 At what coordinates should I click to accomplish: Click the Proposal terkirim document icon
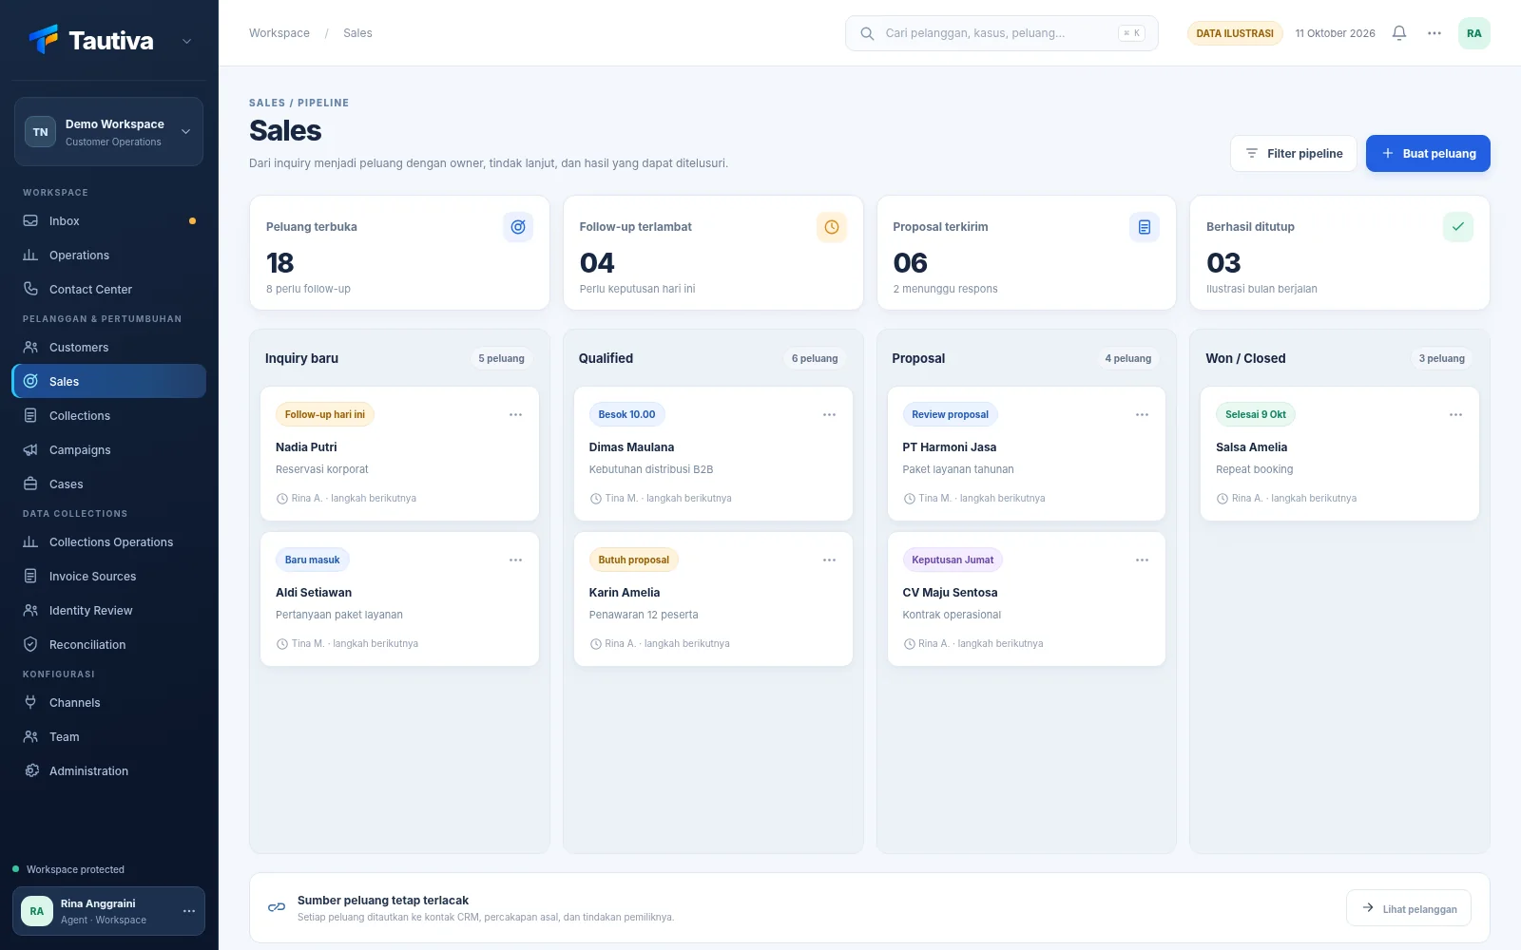[x=1145, y=227]
